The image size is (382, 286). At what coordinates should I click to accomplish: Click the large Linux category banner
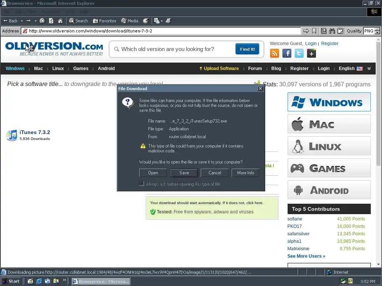pyautogui.click(x=329, y=146)
